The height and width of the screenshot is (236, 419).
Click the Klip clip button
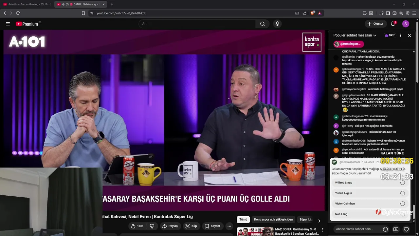click(191, 226)
